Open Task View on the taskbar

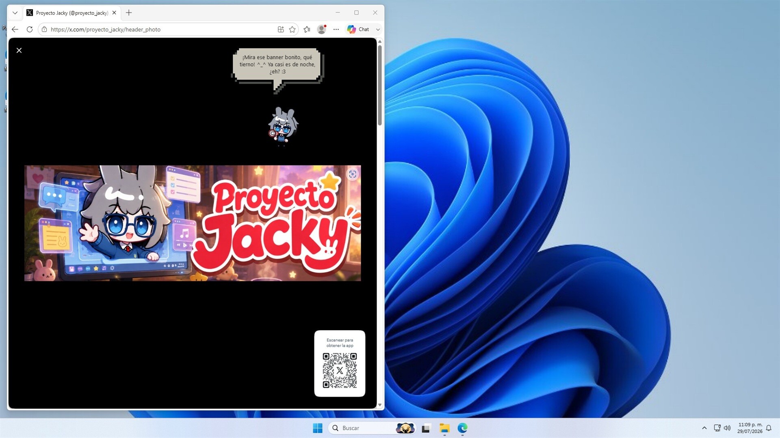[x=426, y=428]
